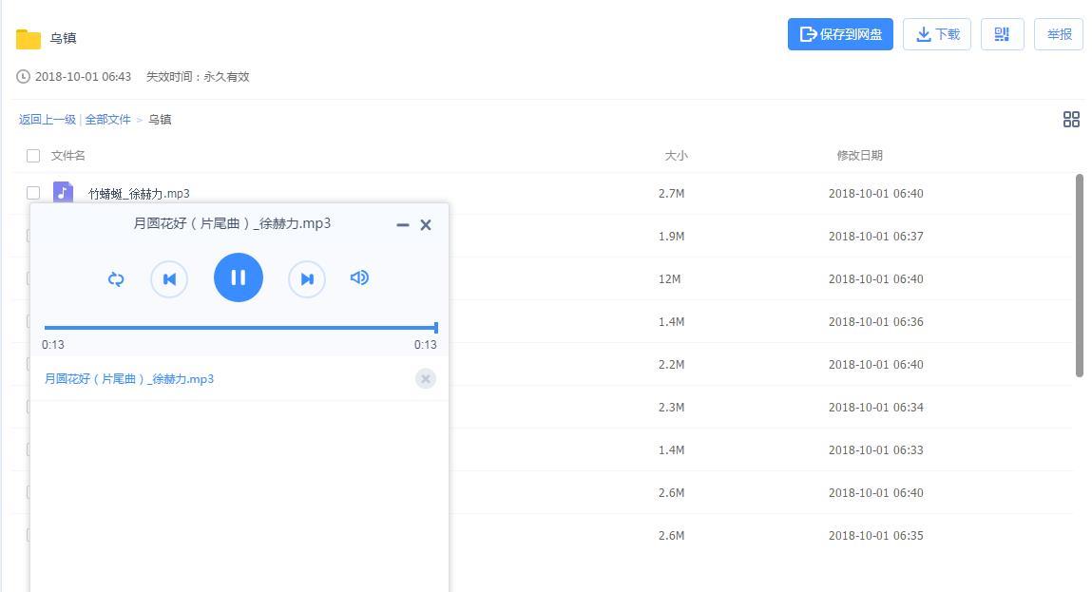The width and height of the screenshot is (1092, 592).
Task: Click the volume speaker icon
Action: click(x=359, y=277)
